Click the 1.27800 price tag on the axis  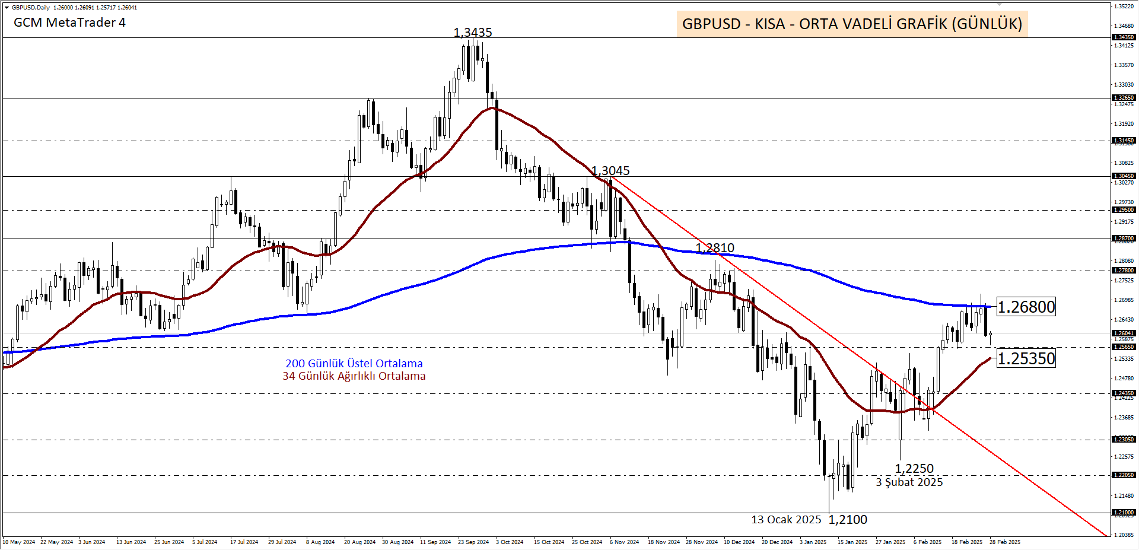[x=1124, y=271]
